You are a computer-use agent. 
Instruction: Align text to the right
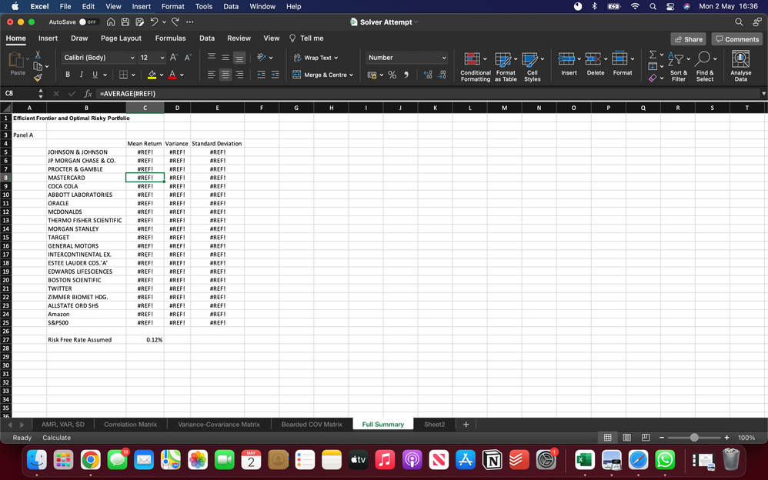click(239, 75)
